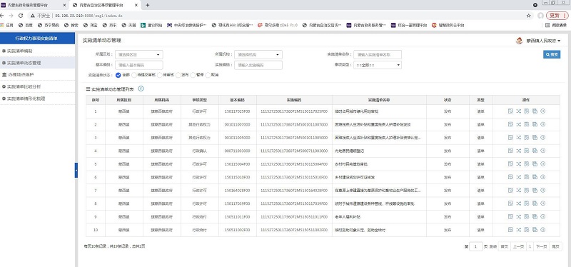The width and height of the screenshot is (571, 267).
Task: Select the 全部 status radio button
Action: 118,75
